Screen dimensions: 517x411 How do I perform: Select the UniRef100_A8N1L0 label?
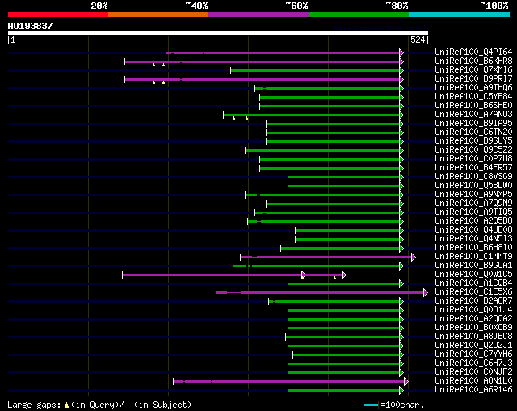click(473, 381)
